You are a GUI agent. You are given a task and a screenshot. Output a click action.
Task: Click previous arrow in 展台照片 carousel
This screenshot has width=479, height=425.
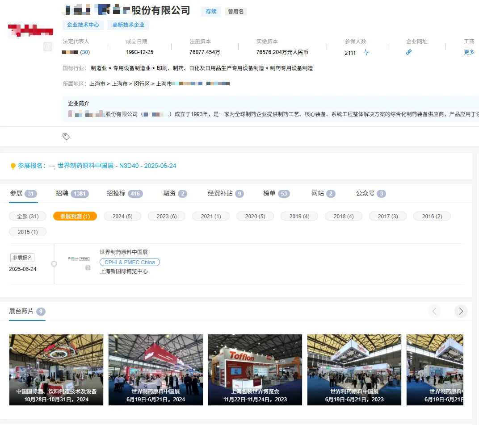[434, 311]
